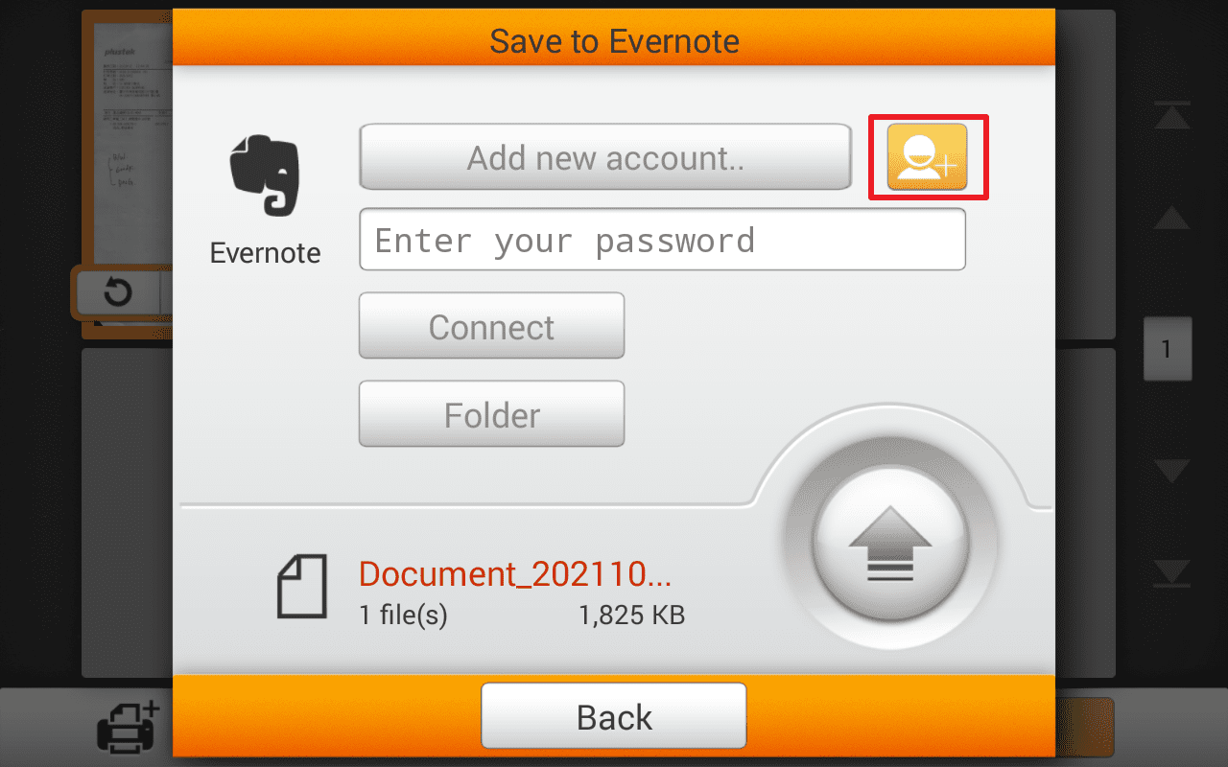Screen dimensions: 1228x767
Task: Jump to last page with bottom arrow
Action: pos(1171,572)
